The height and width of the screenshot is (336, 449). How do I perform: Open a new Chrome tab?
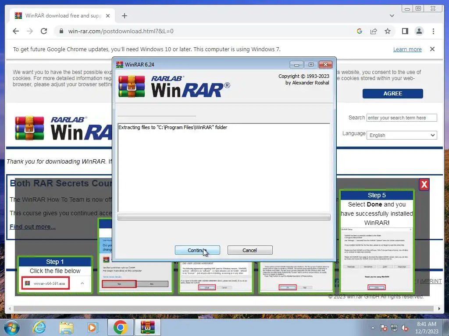[x=124, y=16]
